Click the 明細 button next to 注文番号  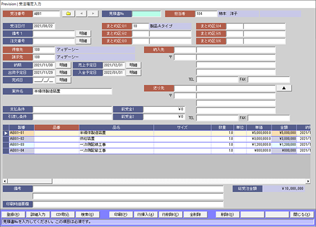[x=83, y=41]
